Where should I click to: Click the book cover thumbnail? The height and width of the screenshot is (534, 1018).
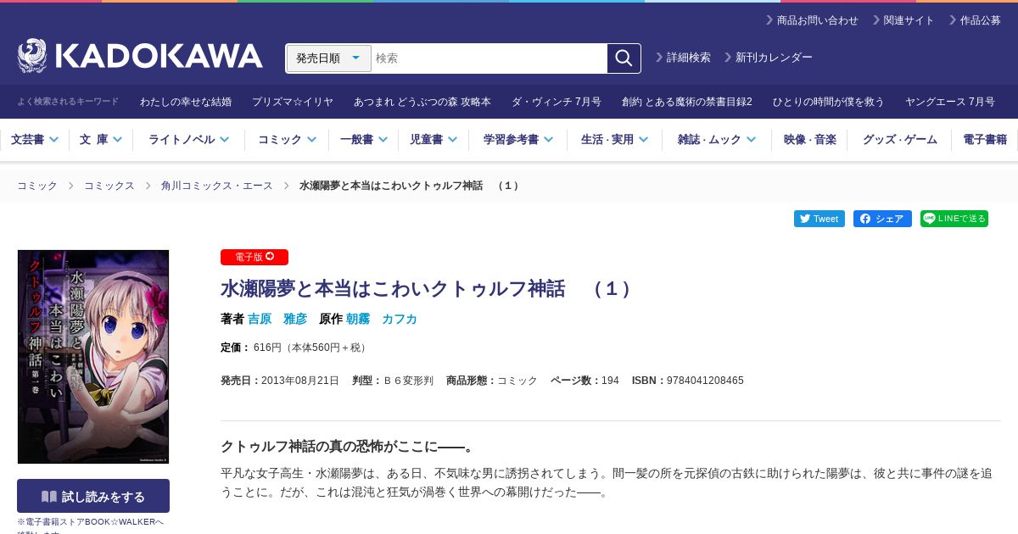[x=93, y=357]
